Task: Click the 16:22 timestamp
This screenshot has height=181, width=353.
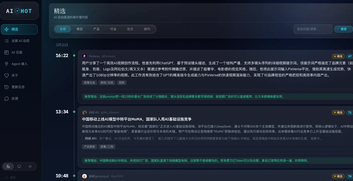Action: pyautogui.click(x=62, y=55)
